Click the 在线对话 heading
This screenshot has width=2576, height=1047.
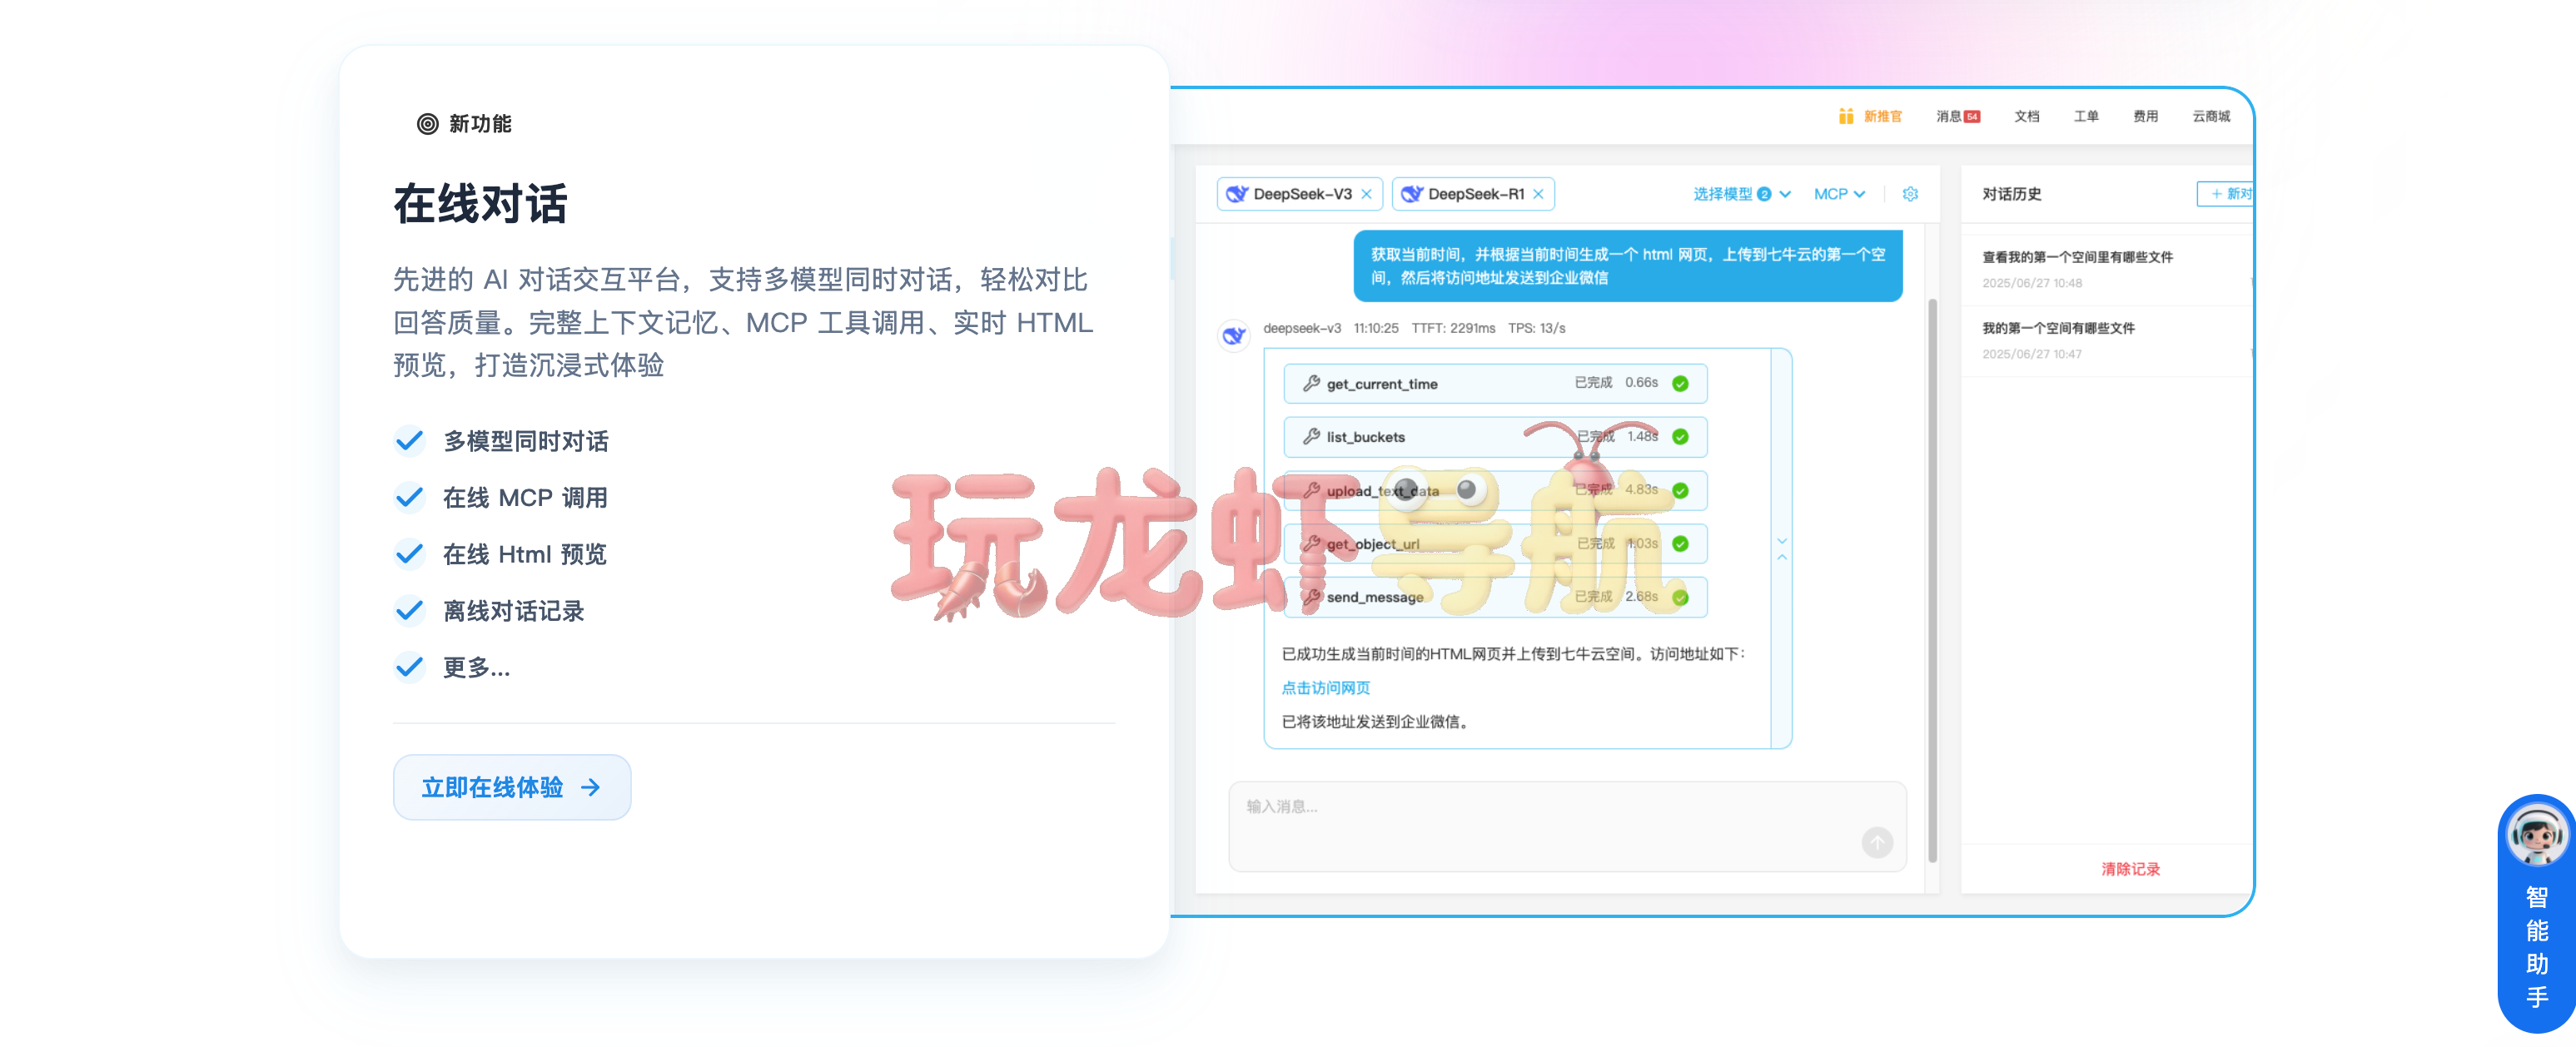pyautogui.click(x=480, y=203)
